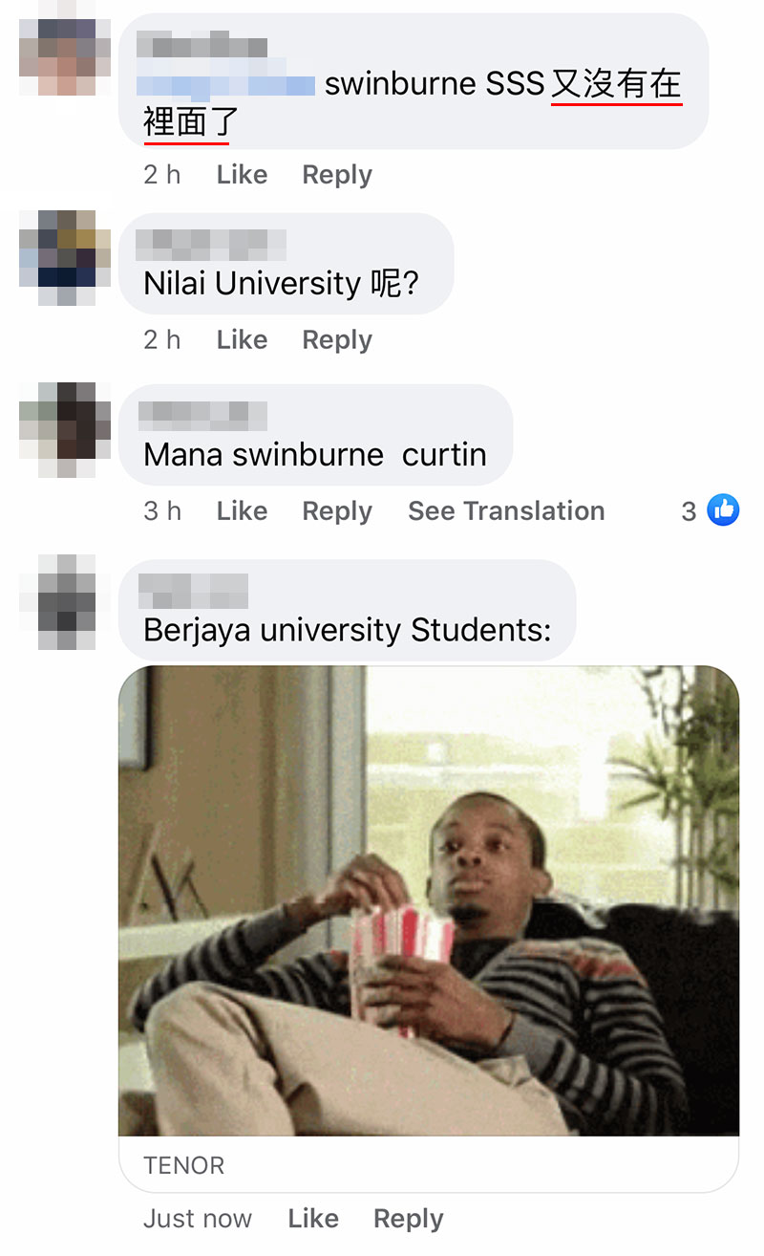Viewport: 764px width, 1256px height.
Task: Click See Translation link
Action: pos(506,511)
